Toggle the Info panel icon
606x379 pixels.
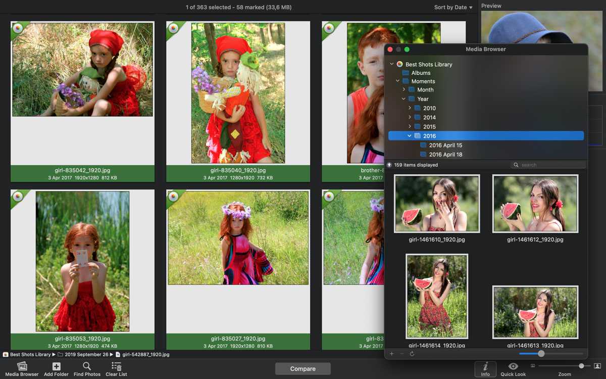(485, 366)
